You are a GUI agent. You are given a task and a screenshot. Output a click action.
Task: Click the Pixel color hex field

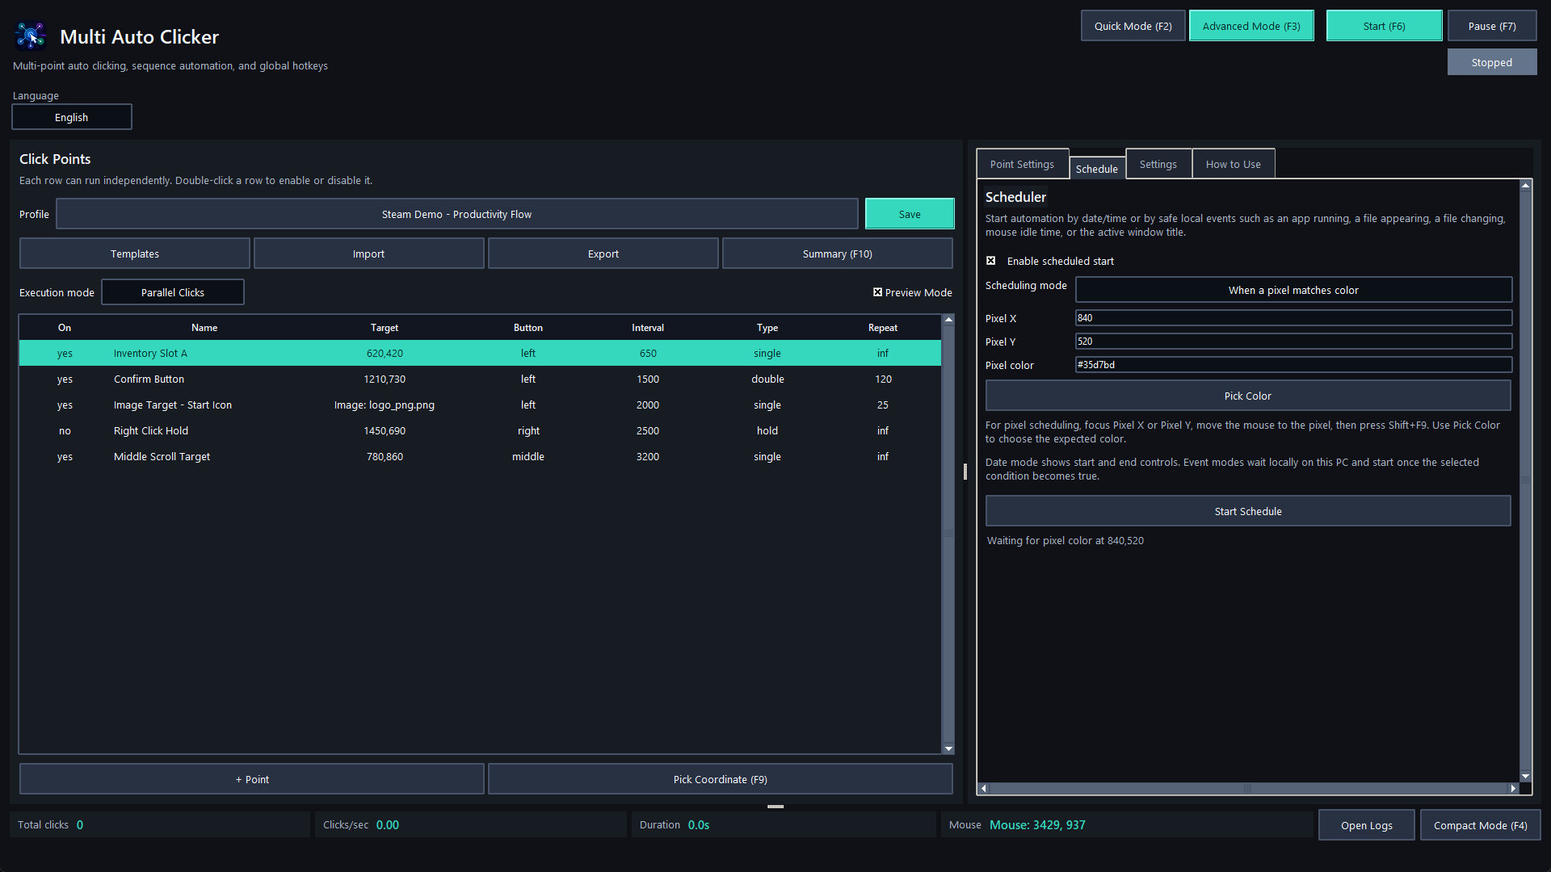pyautogui.click(x=1293, y=365)
